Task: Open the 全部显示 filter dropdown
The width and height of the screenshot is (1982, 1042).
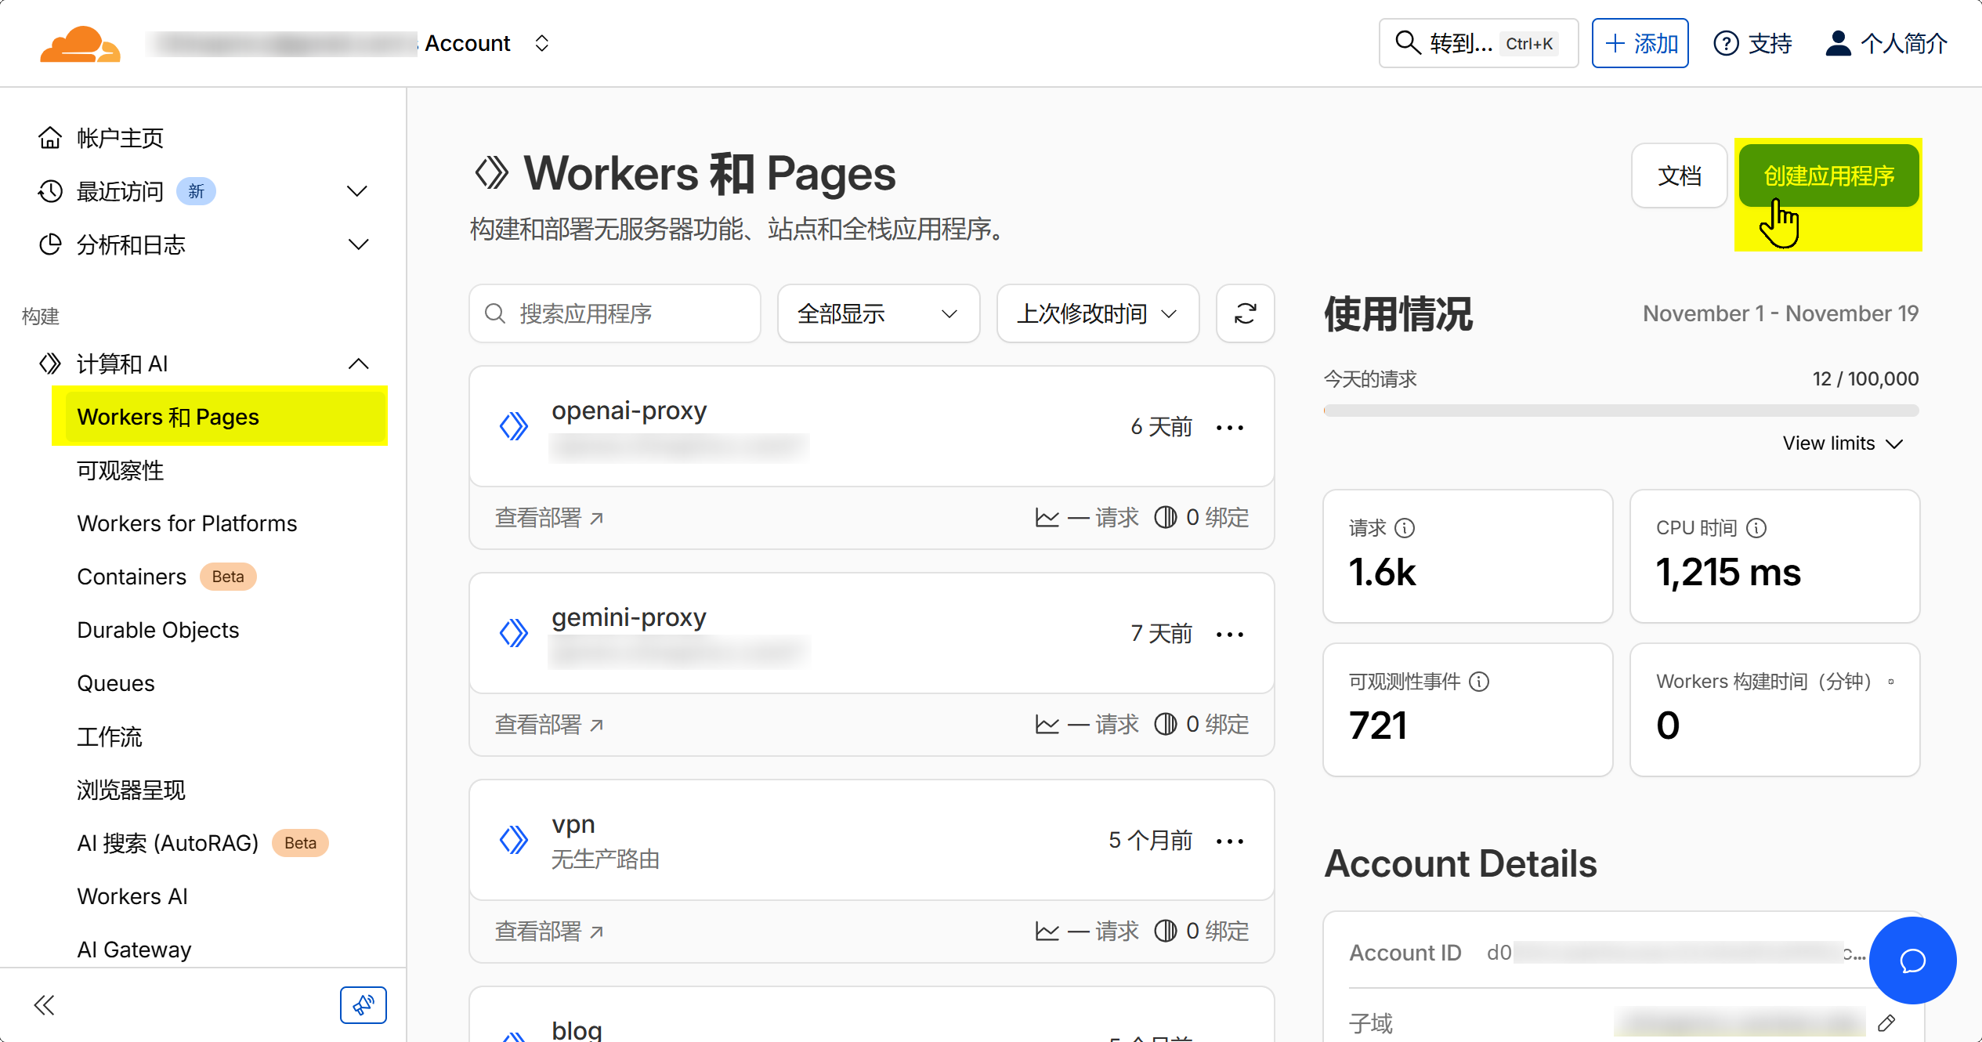Action: point(878,314)
